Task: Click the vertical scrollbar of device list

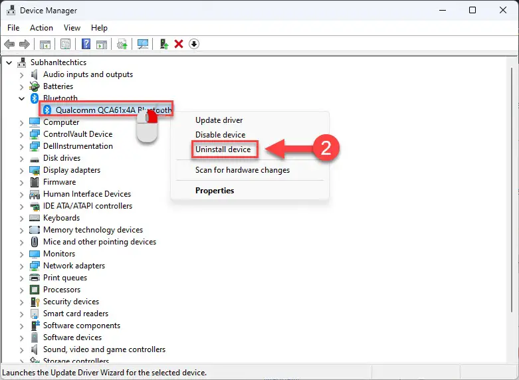Action: pyautogui.click(x=512, y=210)
